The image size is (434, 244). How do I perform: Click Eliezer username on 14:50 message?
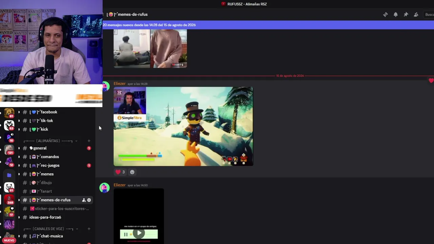pyautogui.click(x=120, y=185)
